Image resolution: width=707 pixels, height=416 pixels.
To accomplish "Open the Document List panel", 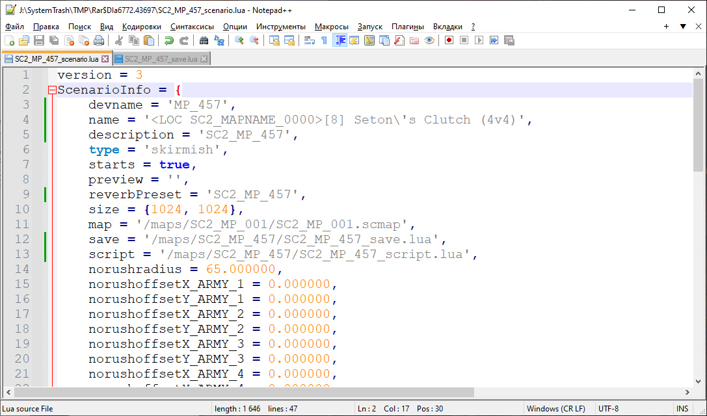I will click(x=384, y=40).
